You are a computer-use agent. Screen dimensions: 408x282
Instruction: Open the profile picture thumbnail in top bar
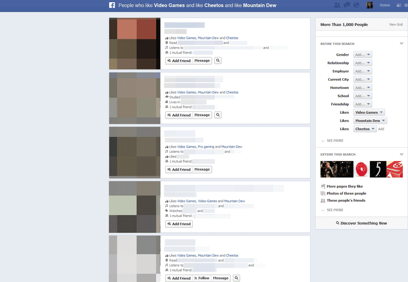pos(369,5)
